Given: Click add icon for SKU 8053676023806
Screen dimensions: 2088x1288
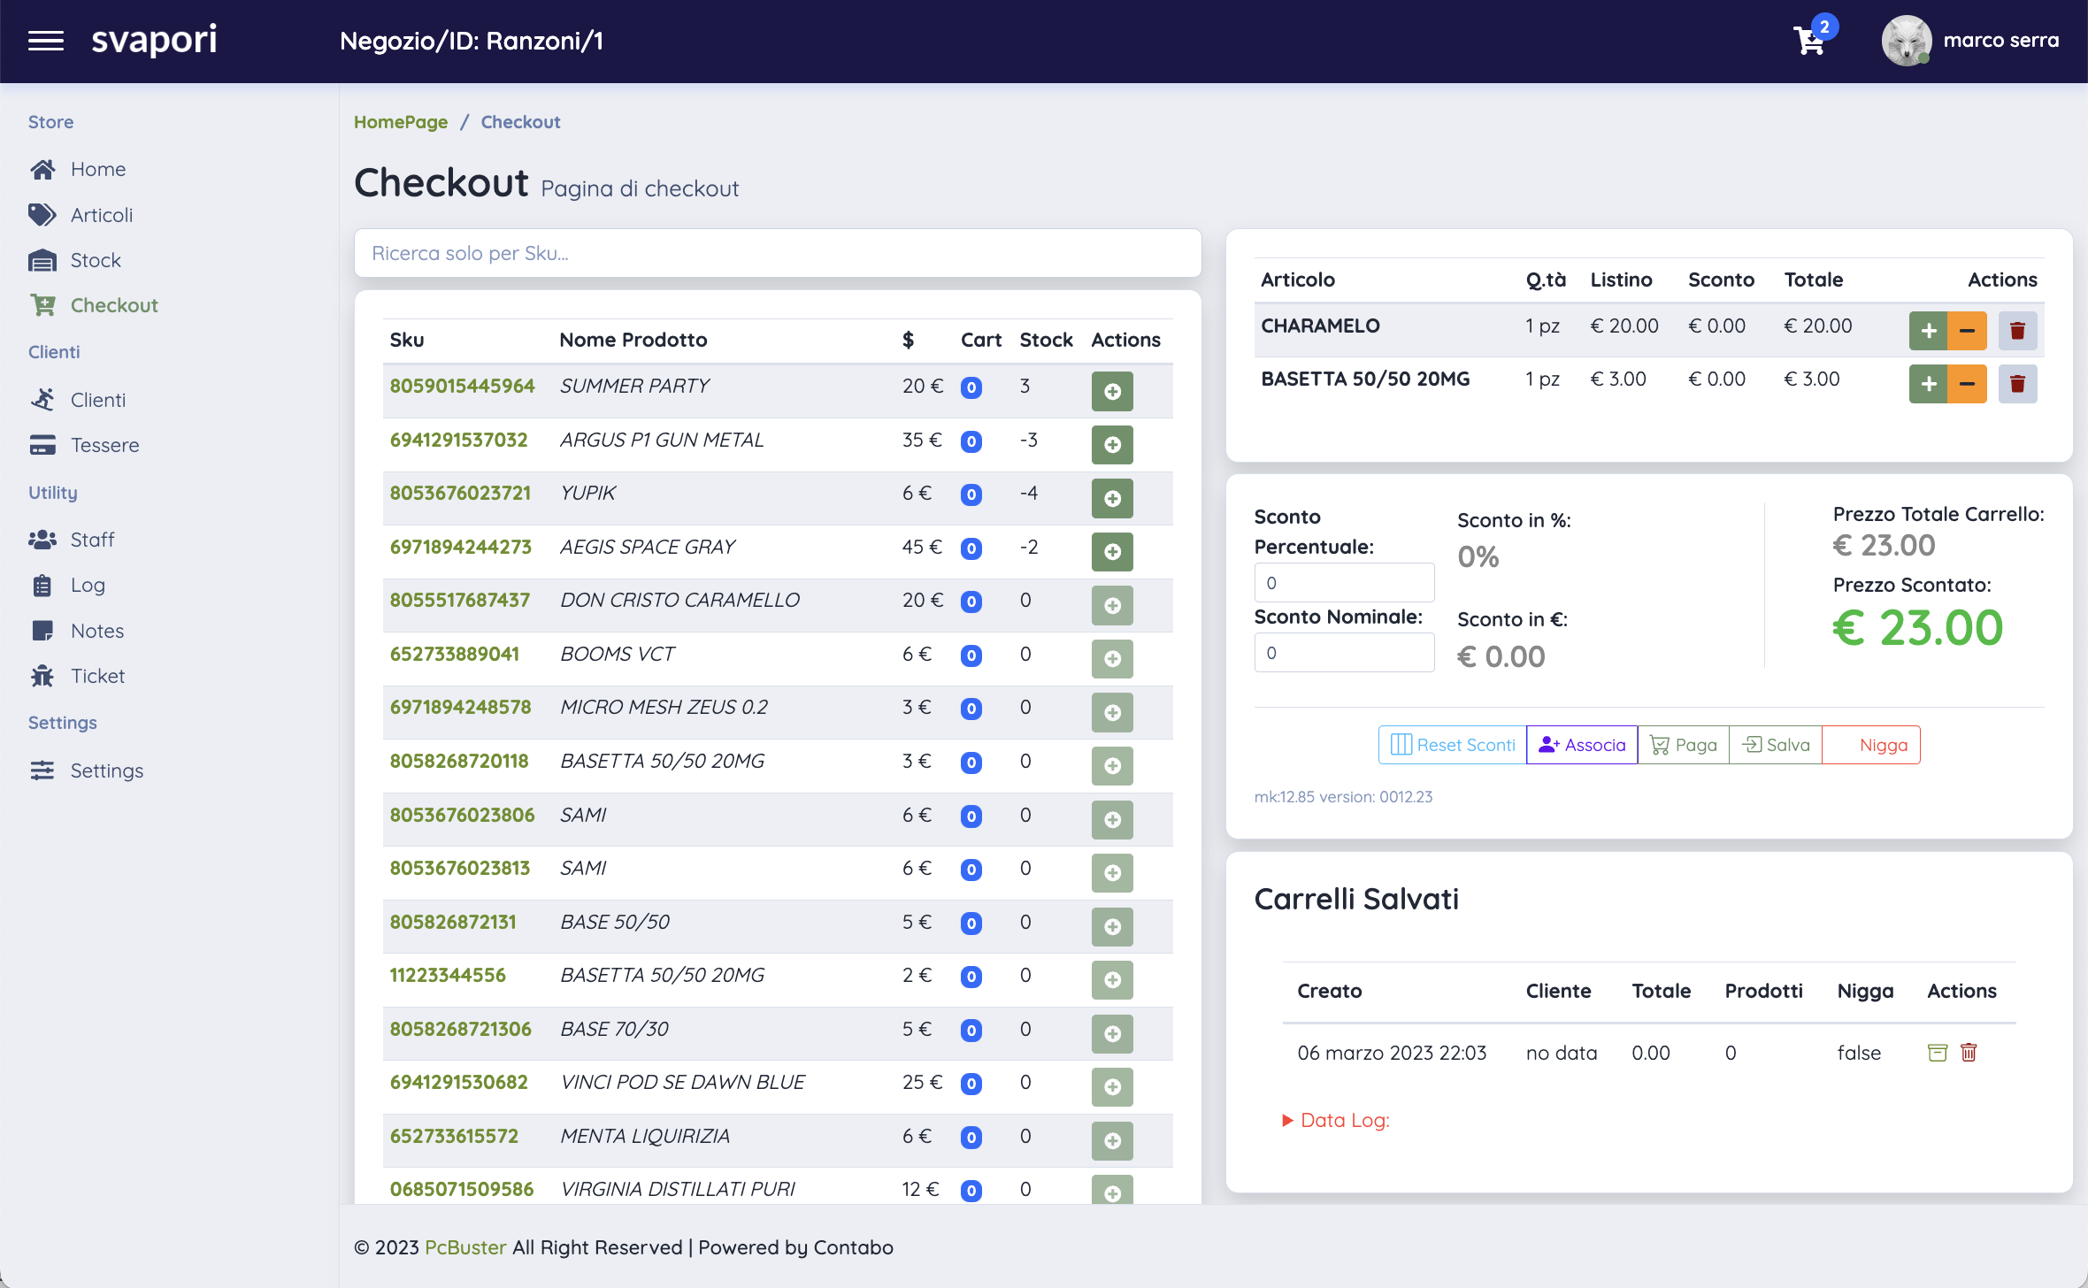Looking at the screenshot, I should tap(1112, 819).
